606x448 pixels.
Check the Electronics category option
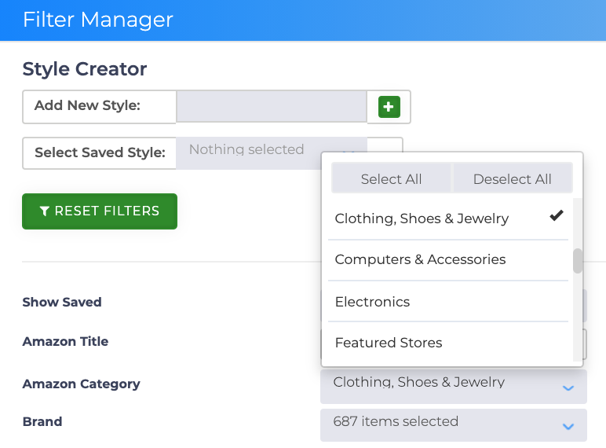pyautogui.click(x=372, y=302)
